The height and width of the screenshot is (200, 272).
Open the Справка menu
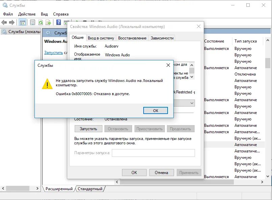click(61, 14)
